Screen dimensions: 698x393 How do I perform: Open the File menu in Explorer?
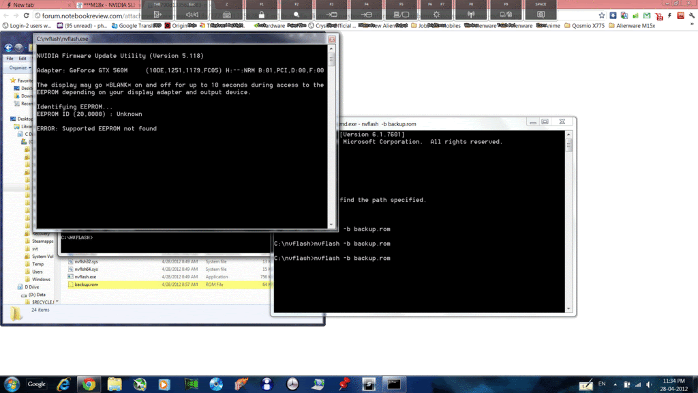click(10, 59)
